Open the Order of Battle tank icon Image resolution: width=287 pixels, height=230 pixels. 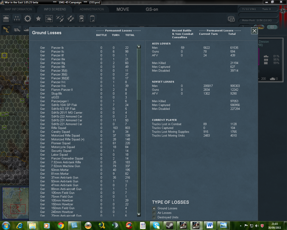coord(6,19)
